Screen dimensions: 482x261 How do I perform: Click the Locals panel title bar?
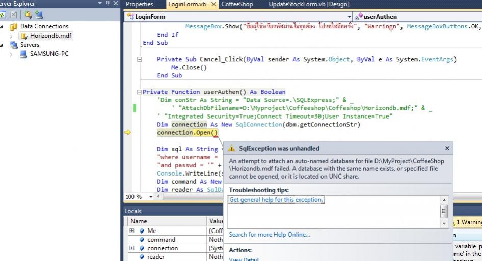pyautogui.click(x=174, y=211)
